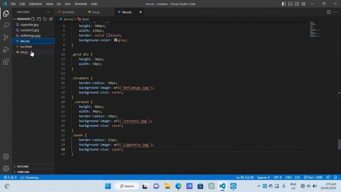341x192 pixels.
Task: Refresh the Explorer file list
Action: point(45,19)
